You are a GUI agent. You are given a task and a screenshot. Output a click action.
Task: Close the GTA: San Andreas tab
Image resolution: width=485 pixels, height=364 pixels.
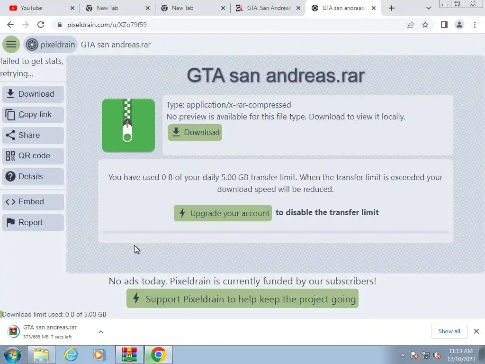(x=298, y=8)
